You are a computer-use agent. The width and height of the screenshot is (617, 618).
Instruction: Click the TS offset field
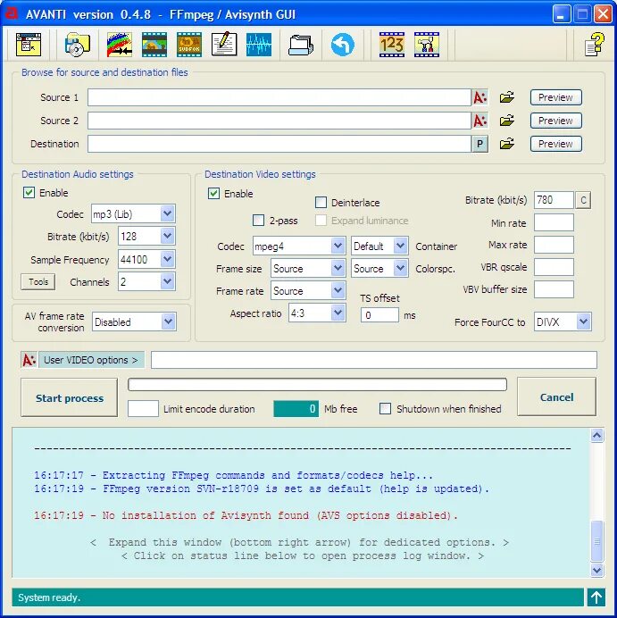click(x=379, y=315)
